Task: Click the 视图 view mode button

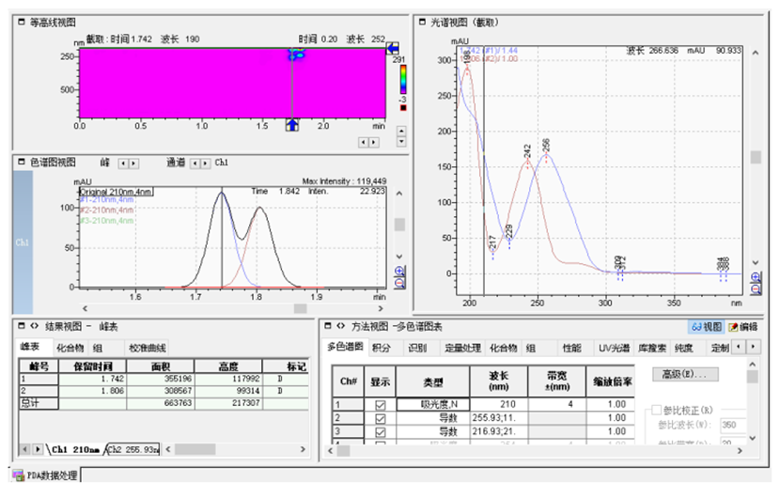Action: pyautogui.click(x=707, y=327)
